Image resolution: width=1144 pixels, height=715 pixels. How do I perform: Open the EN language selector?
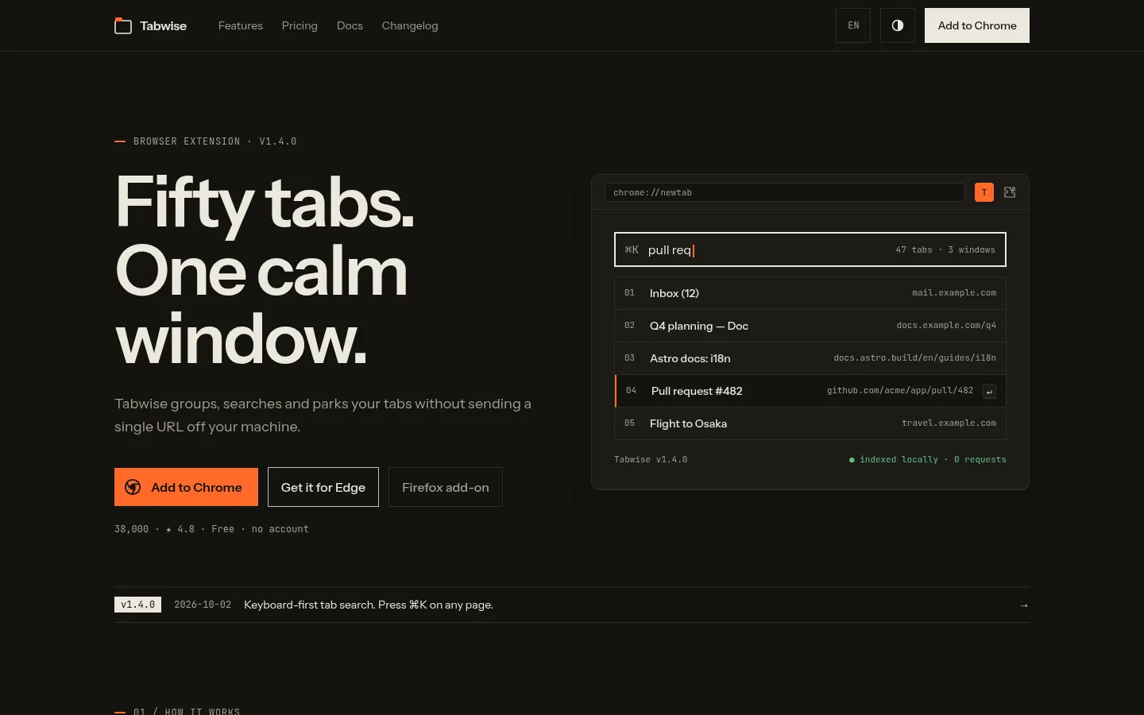853,25
